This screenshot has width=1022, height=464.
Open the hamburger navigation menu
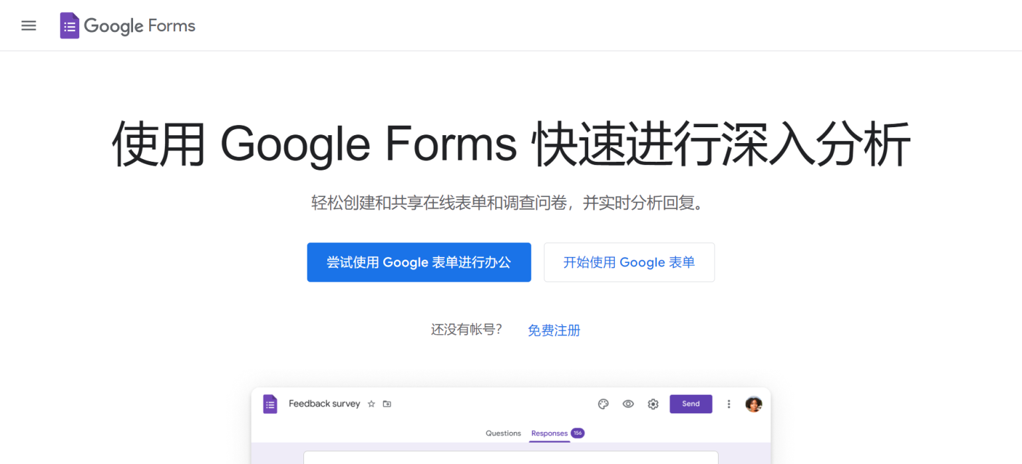[x=29, y=25]
